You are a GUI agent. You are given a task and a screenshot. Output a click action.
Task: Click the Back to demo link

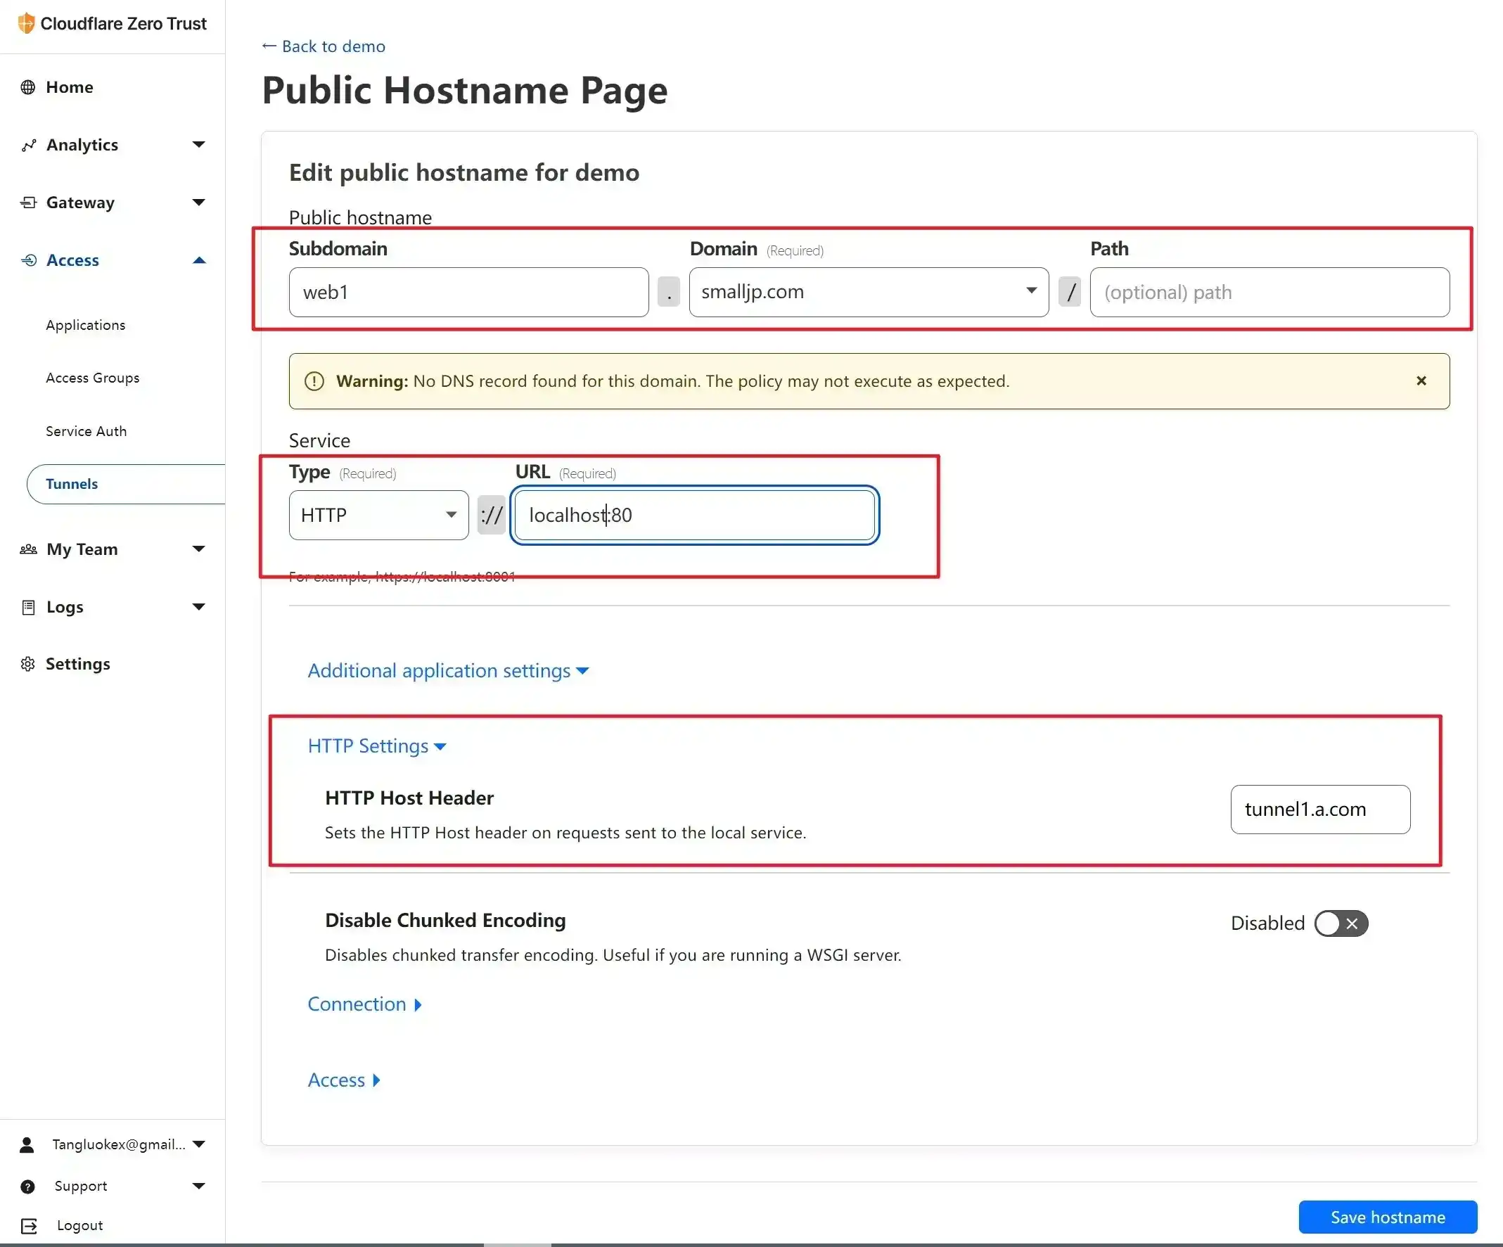pyautogui.click(x=324, y=46)
